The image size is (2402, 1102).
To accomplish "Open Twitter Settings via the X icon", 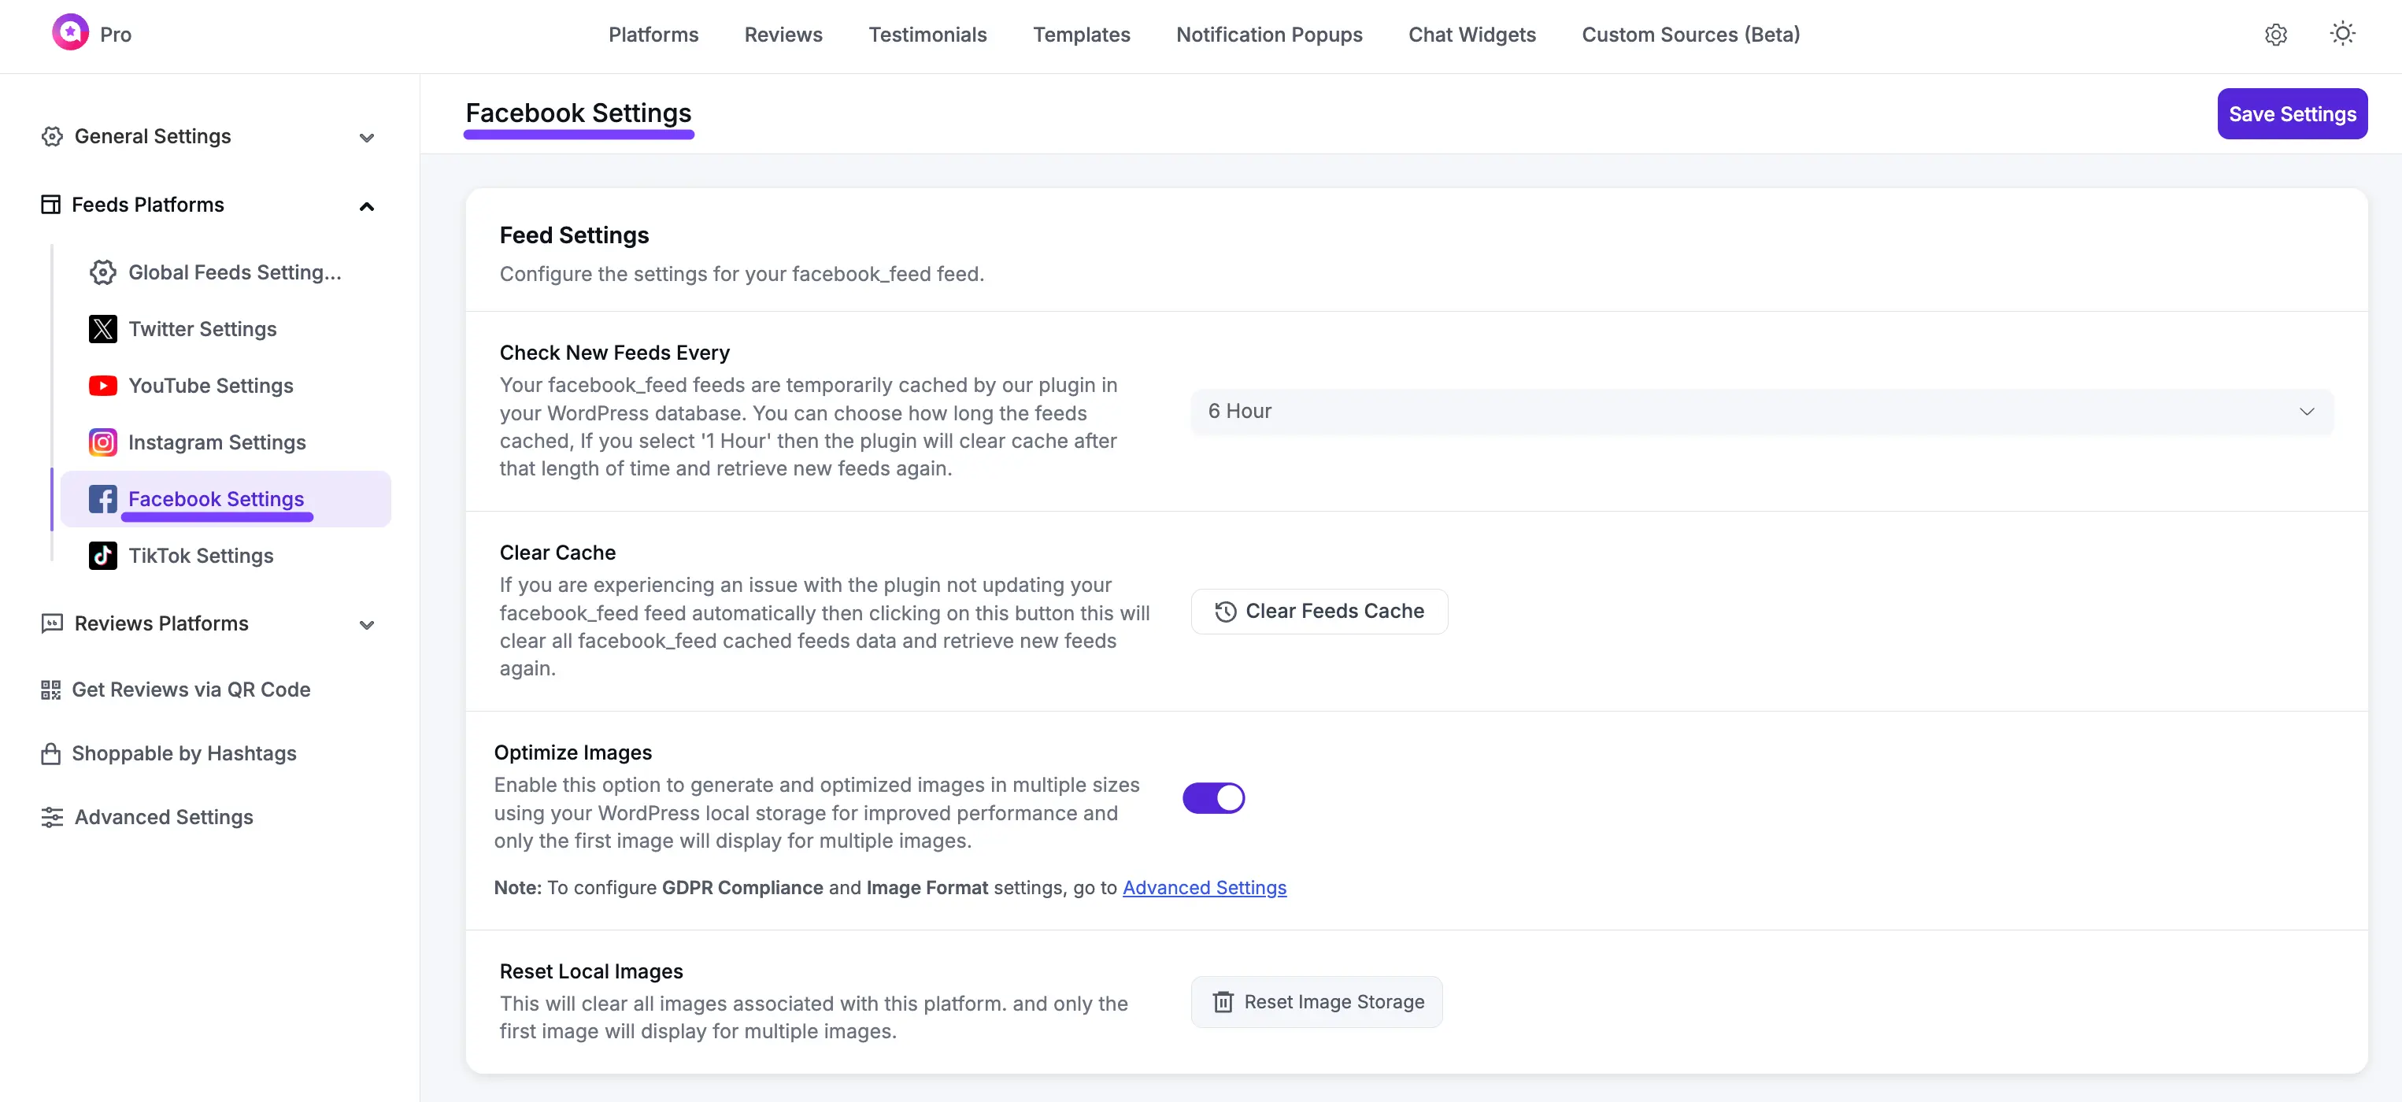I will [x=102, y=329].
